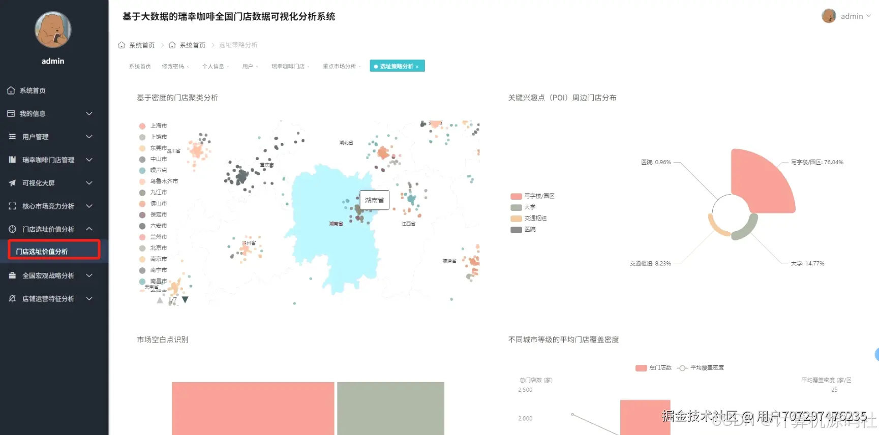Toggle 噪声点 series in map legend
This screenshot has width=879, height=435.
click(153, 170)
